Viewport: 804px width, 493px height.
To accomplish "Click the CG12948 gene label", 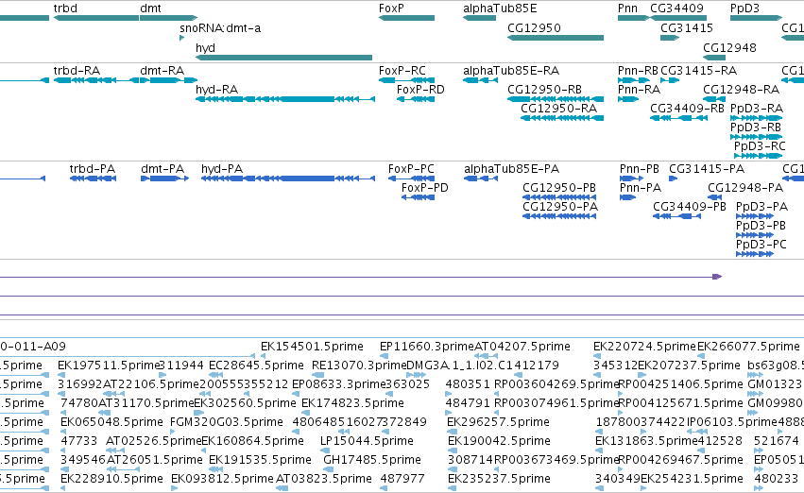I will coord(729,47).
